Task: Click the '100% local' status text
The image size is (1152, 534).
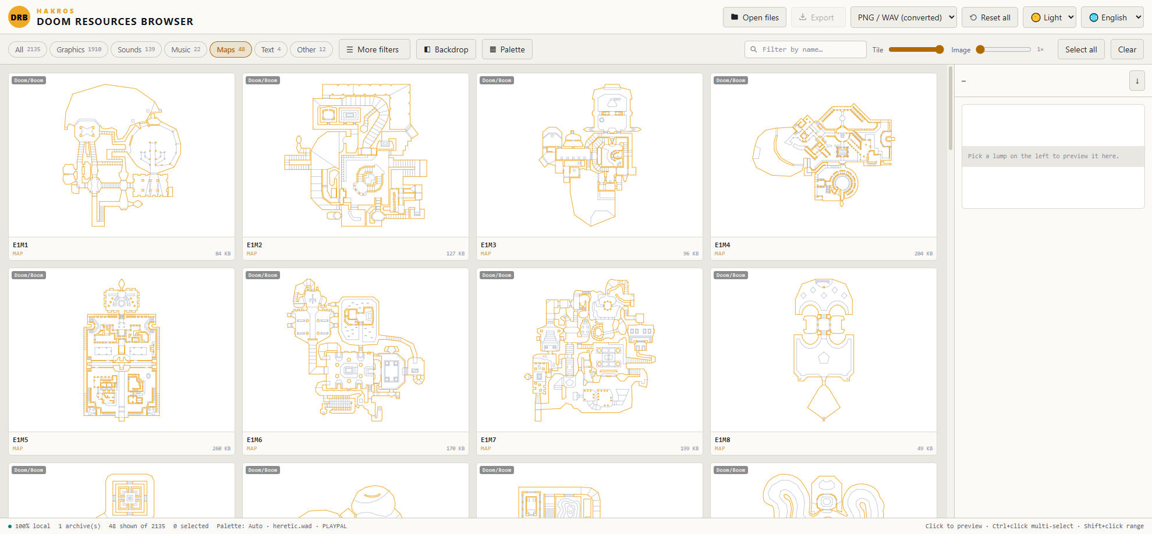Action: click(33, 526)
